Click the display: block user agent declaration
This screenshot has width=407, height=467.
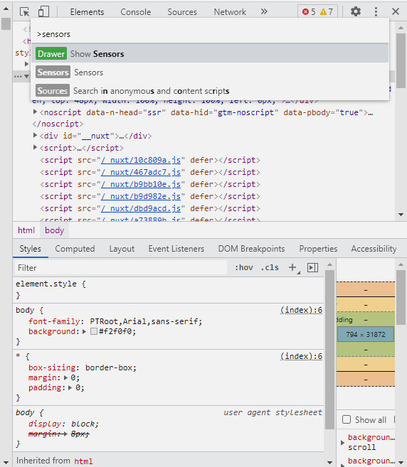click(63, 424)
